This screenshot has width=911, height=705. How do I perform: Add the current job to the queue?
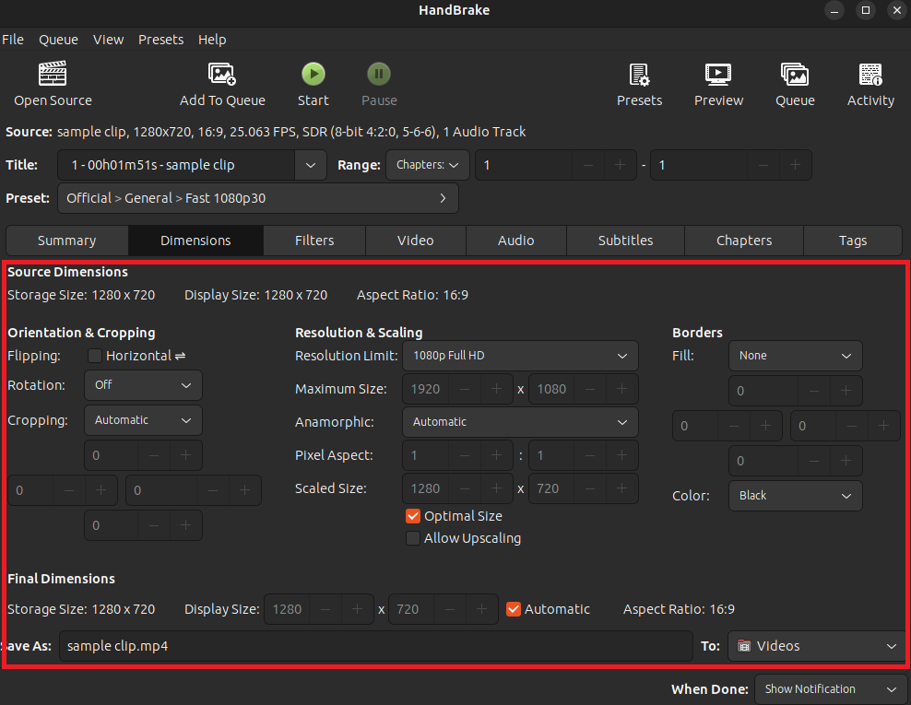[x=222, y=83]
